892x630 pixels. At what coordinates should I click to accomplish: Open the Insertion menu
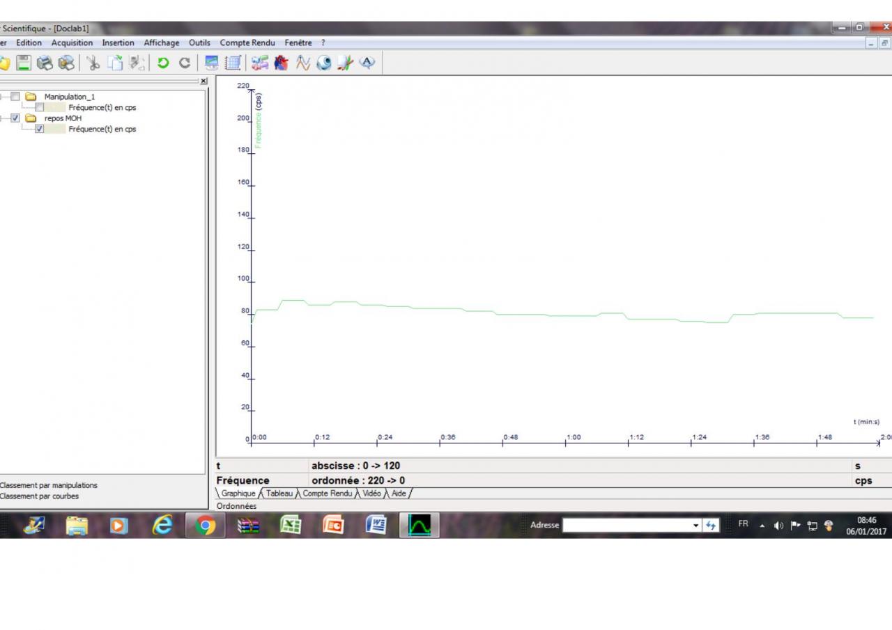tap(118, 43)
